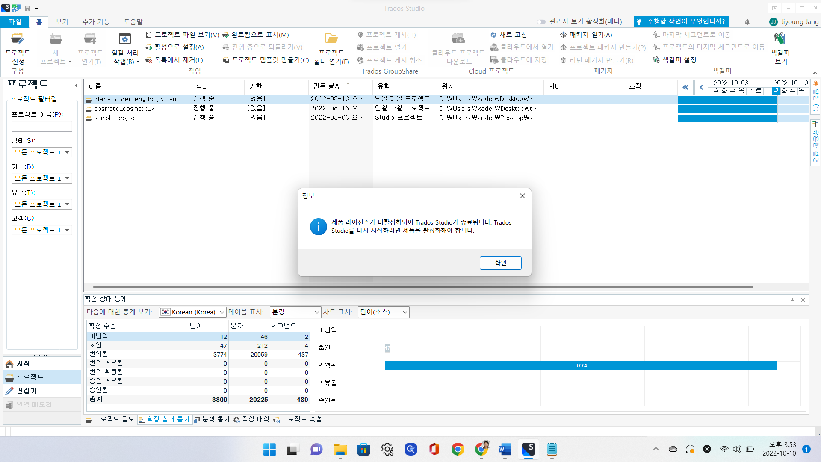Click 확인 in the 정보 dialog

pyautogui.click(x=500, y=263)
